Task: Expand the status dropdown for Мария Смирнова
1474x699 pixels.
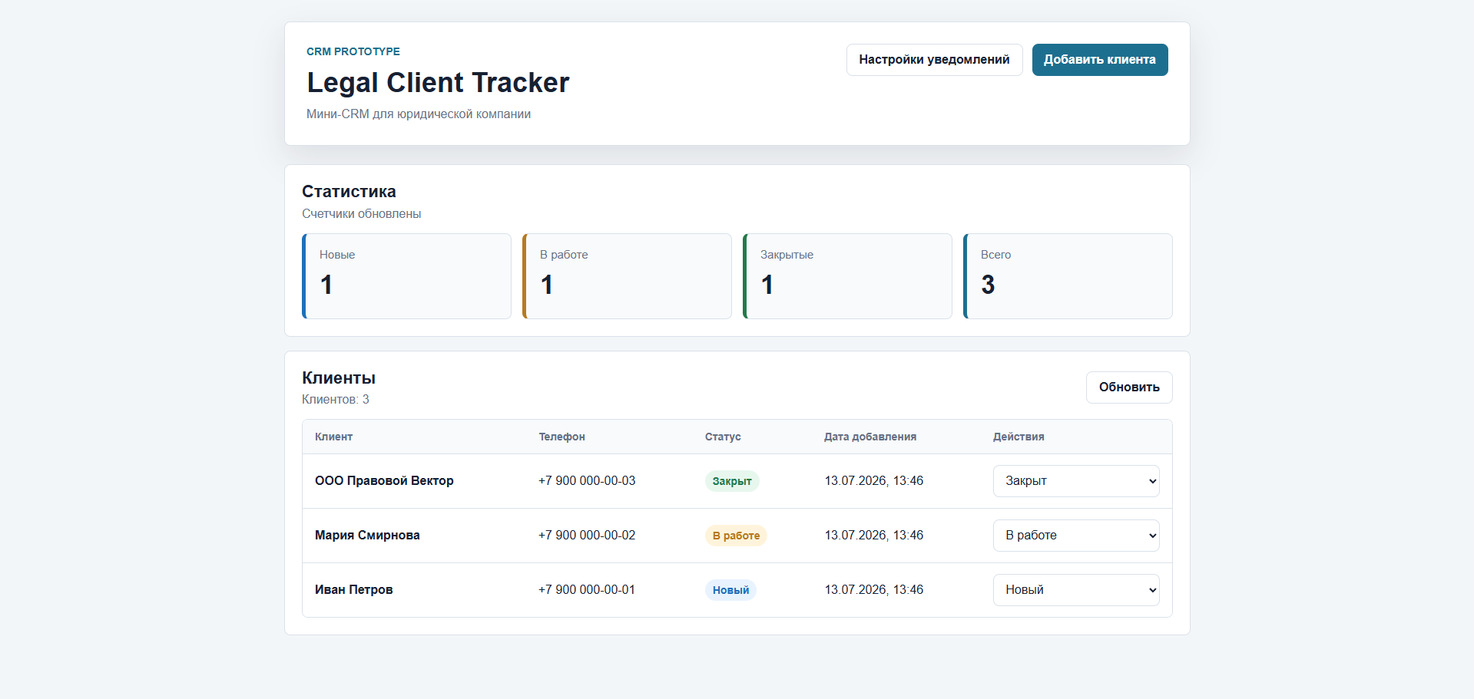Action: tap(1075, 536)
